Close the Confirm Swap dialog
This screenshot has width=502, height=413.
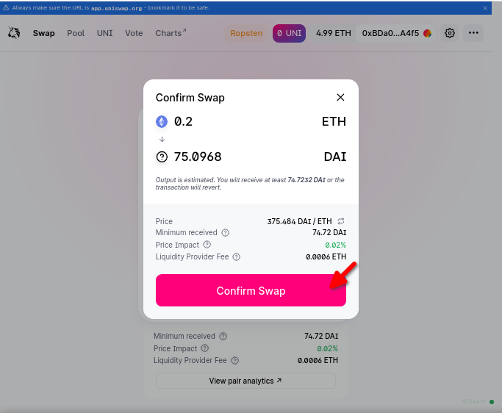point(340,97)
